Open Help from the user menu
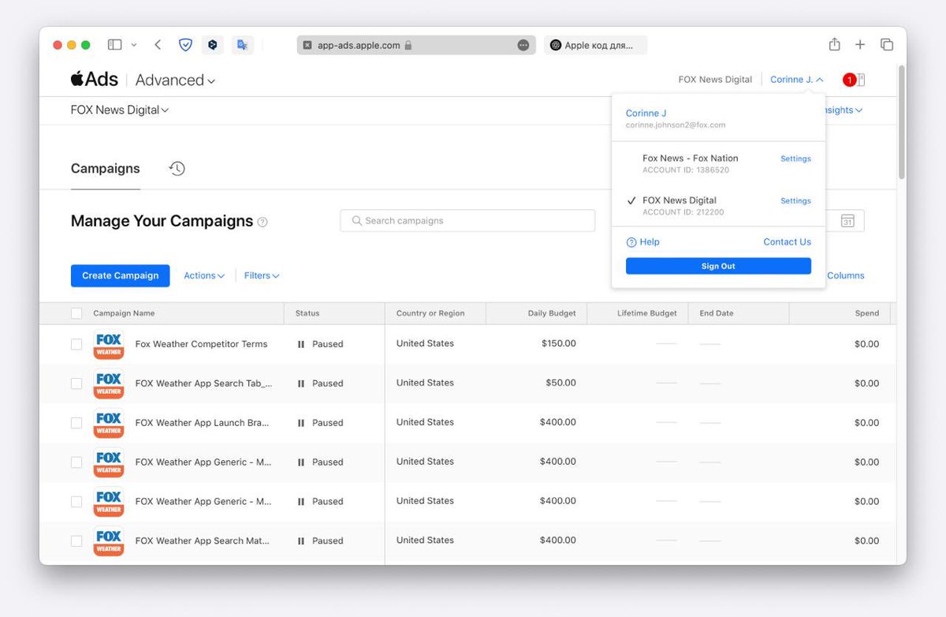 [642, 242]
